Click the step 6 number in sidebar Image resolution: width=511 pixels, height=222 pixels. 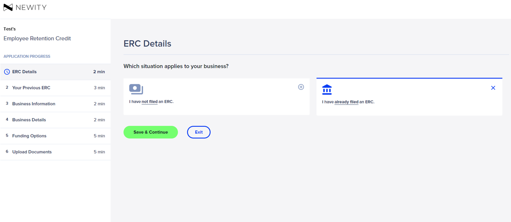tap(7, 151)
